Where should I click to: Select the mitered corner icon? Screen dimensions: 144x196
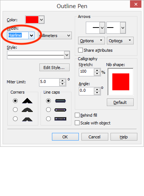click(x=27, y=101)
